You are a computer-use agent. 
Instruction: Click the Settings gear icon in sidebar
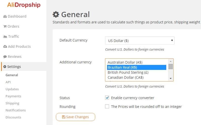[5, 67]
